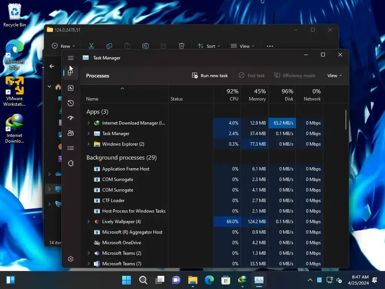385x289 pixels.
Task: Click Efficiency mode button
Action: pos(295,75)
